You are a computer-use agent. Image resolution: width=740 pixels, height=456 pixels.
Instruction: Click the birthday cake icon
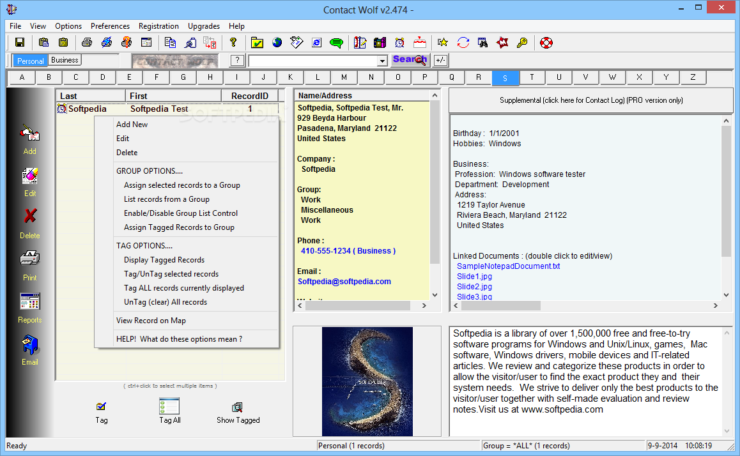420,42
